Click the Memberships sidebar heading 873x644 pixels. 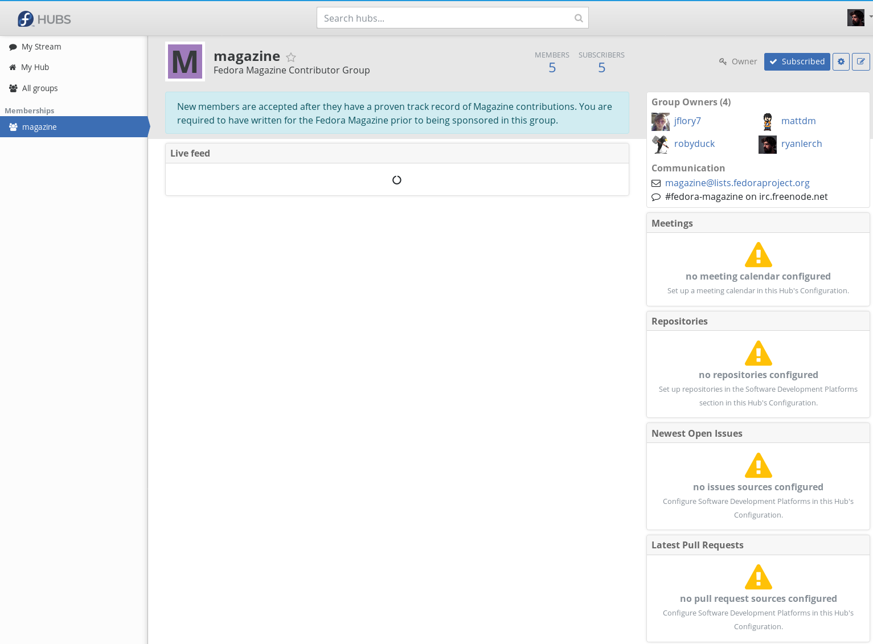pos(30,110)
